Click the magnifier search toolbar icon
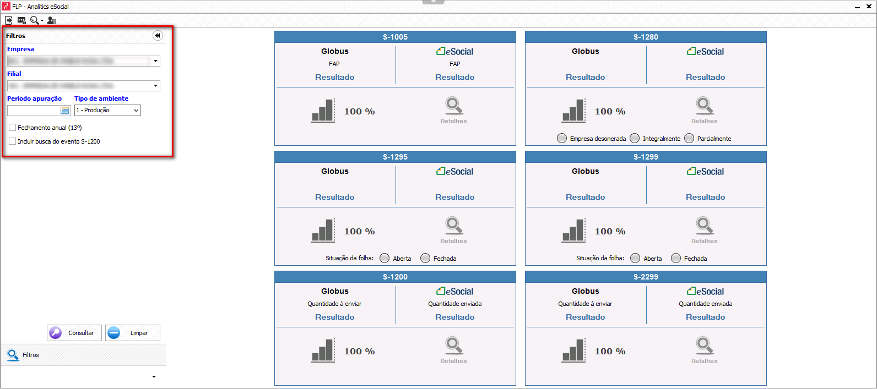Image resolution: width=877 pixels, height=389 pixels. (35, 20)
